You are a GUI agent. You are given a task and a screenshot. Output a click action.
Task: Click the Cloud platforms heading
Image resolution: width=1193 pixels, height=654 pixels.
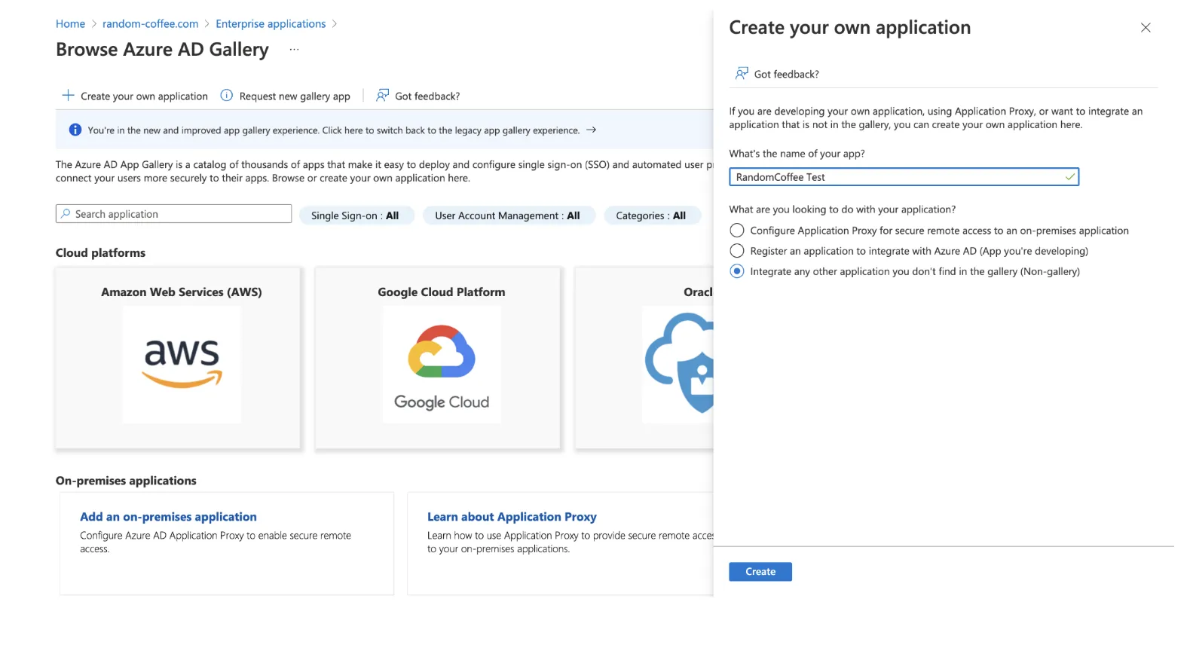click(x=100, y=253)
